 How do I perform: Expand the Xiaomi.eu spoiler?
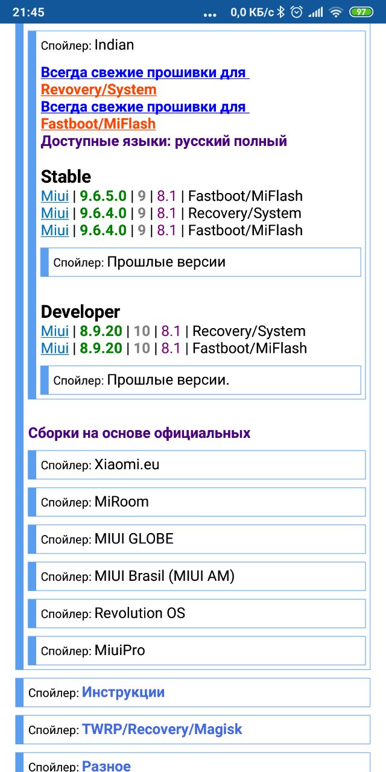197,465
